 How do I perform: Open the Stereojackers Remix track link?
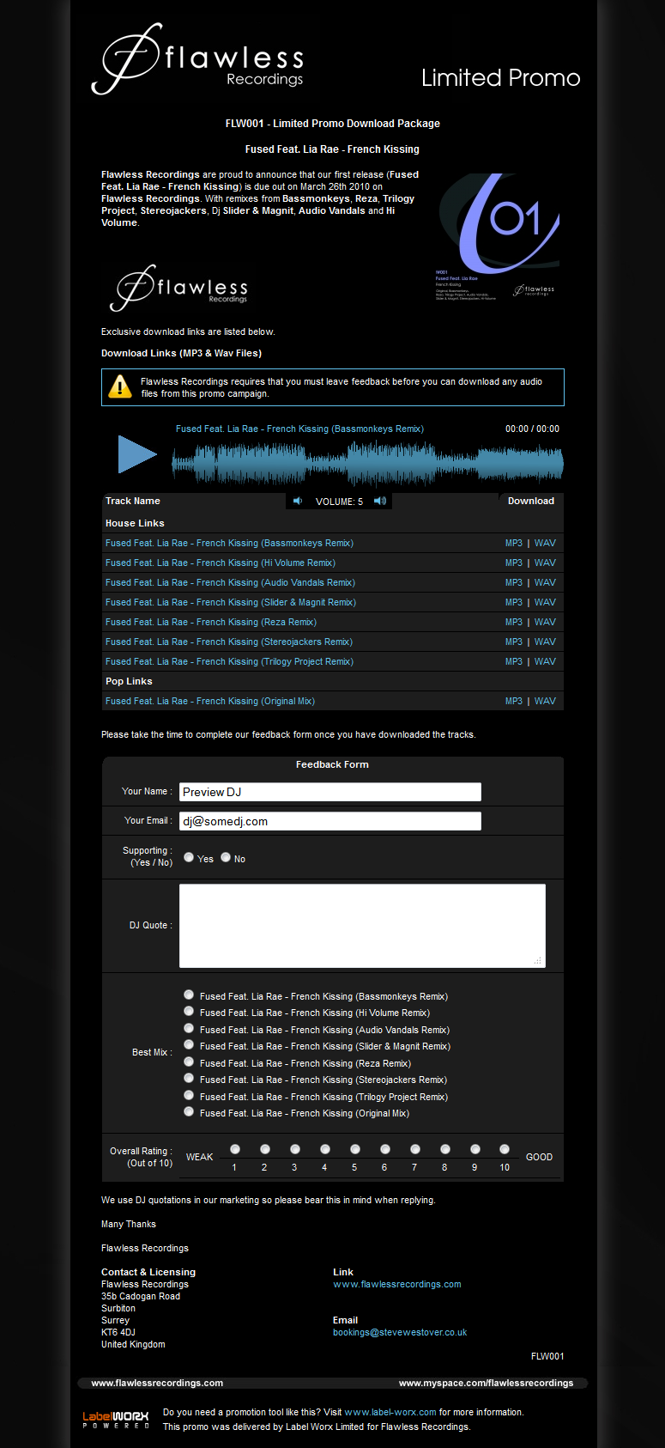click(229, 642)
